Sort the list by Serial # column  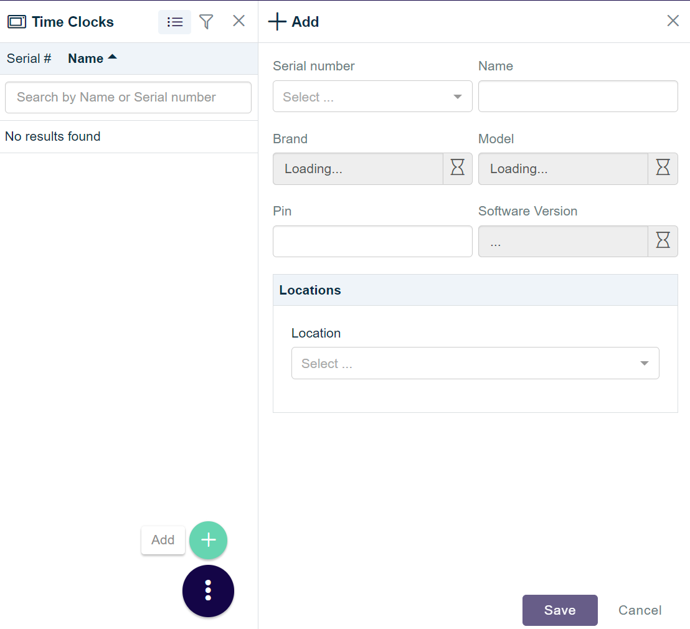pyautogui.click(x=28, y=58)
